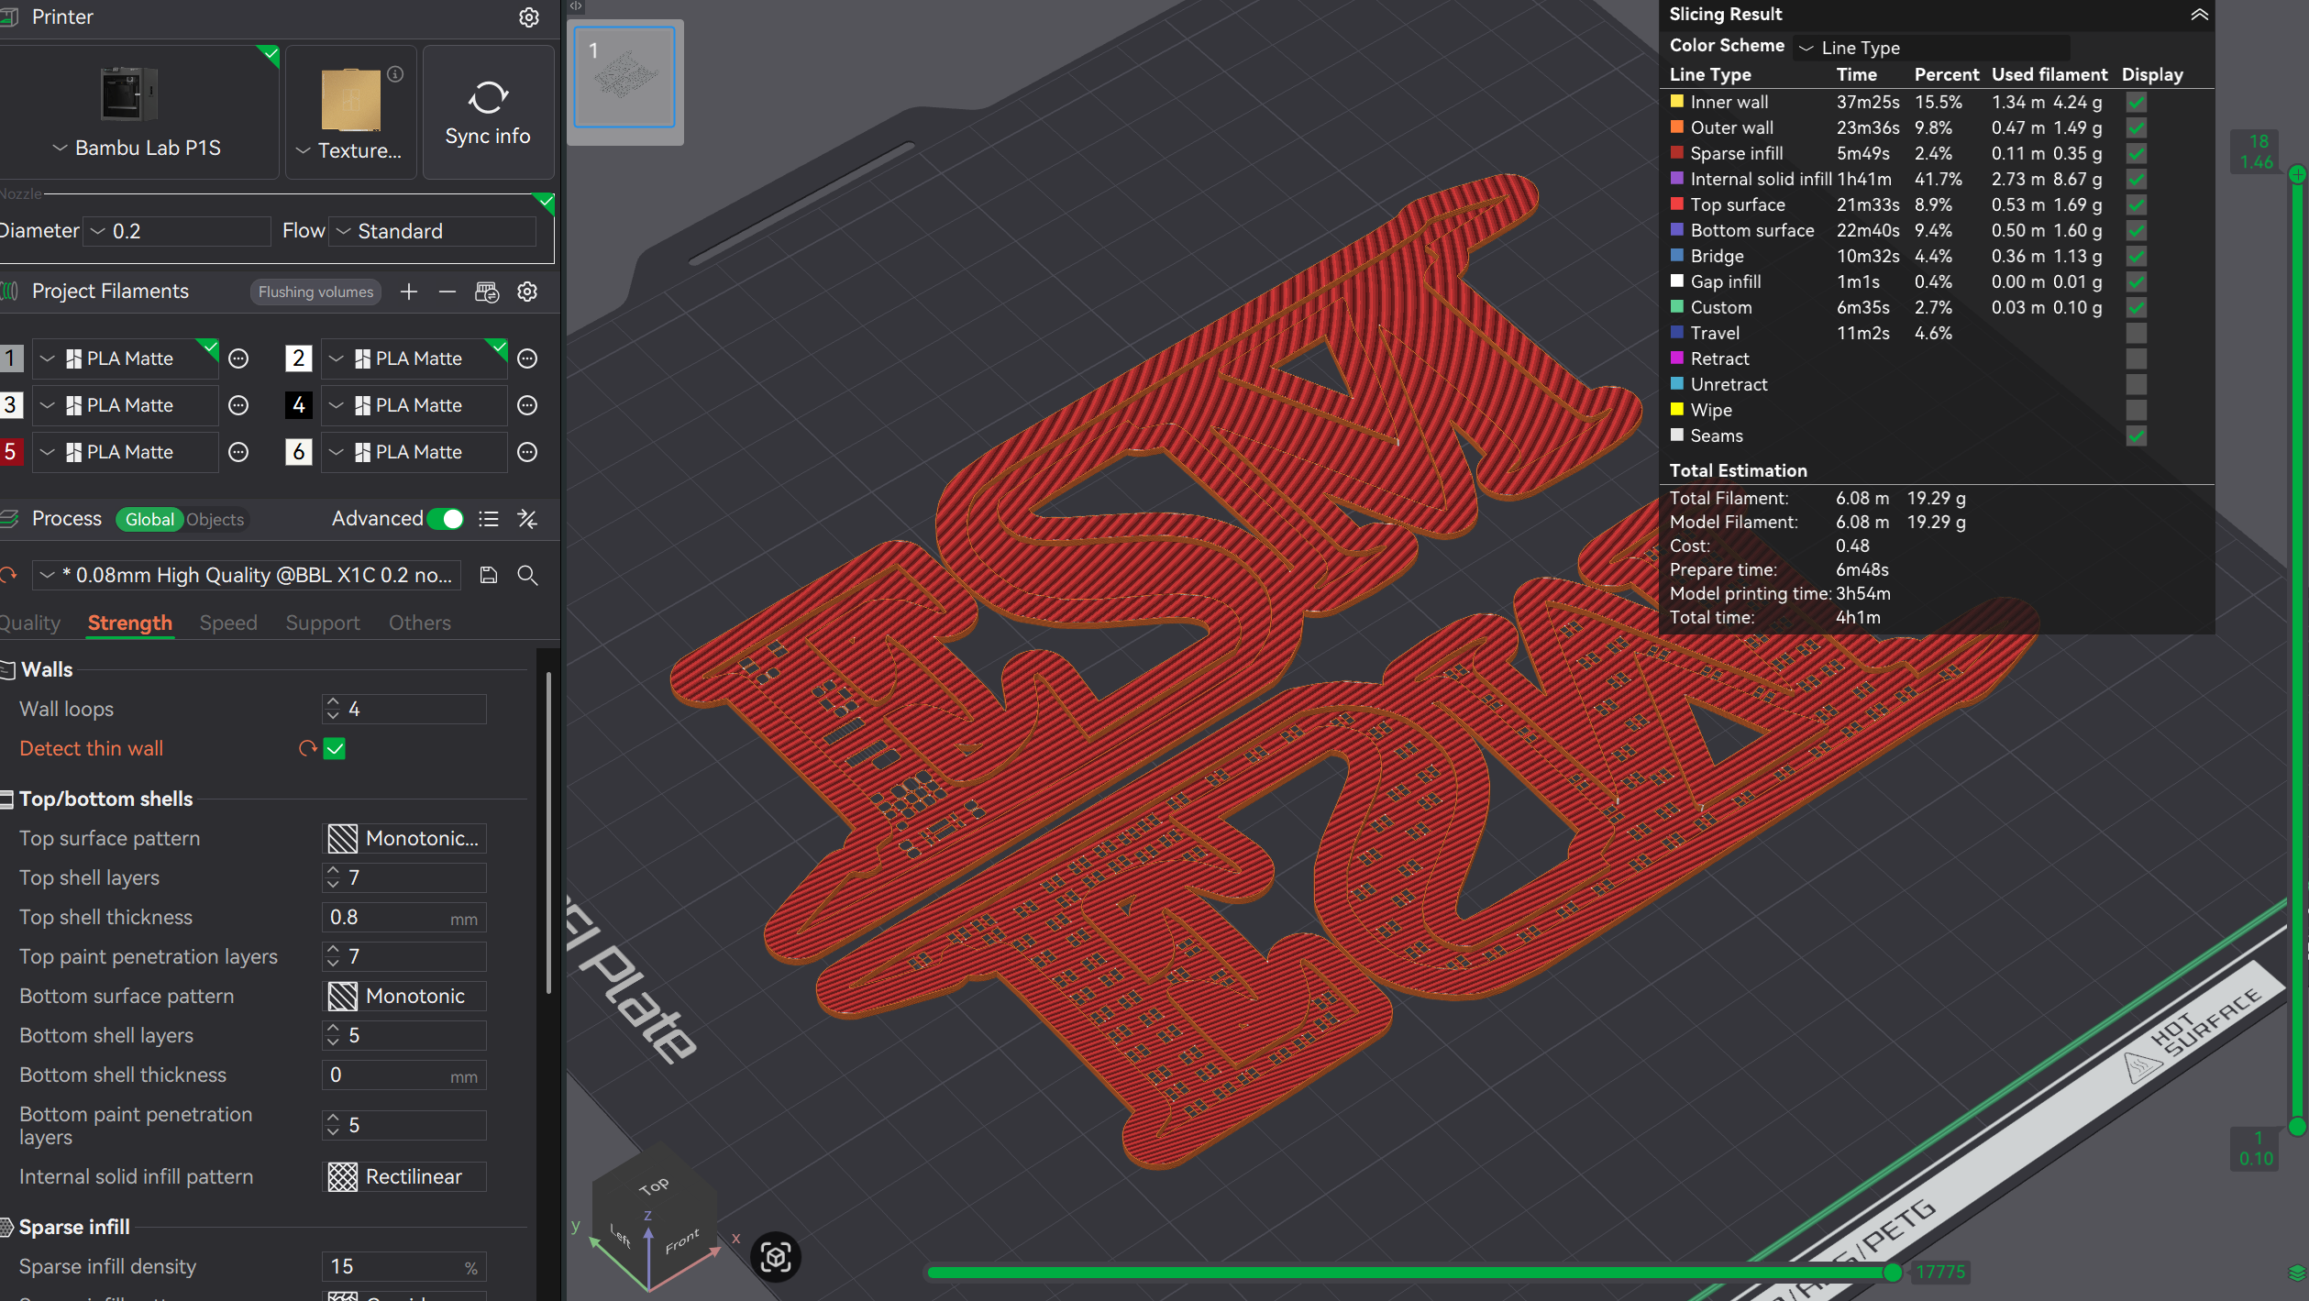Switch to the Support tab

tap(323, 623)
